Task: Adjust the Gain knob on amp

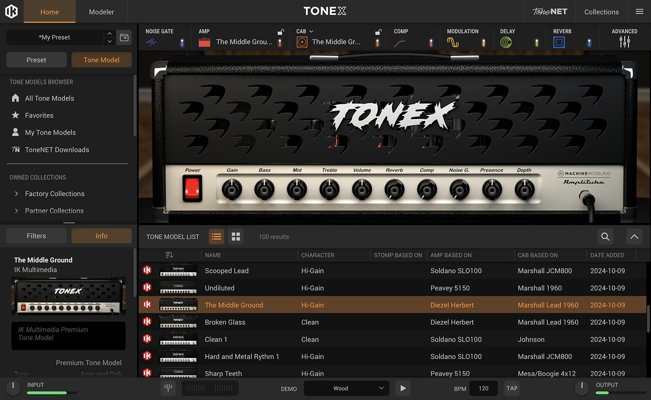Action: pos(232,189)
